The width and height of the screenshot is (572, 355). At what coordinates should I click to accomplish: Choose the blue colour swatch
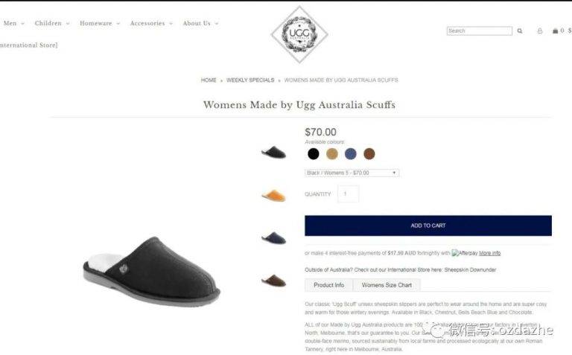[x=351, y=154]
